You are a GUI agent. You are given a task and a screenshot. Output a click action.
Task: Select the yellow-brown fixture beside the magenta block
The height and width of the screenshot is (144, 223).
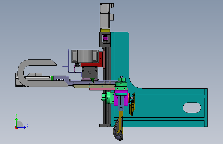(x=132, y=105)
